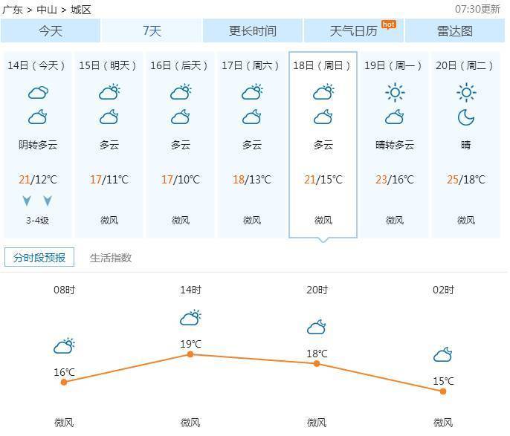Select the 分时段预报 tab
This screenshot has height=436, width=510.
[39, 258]
